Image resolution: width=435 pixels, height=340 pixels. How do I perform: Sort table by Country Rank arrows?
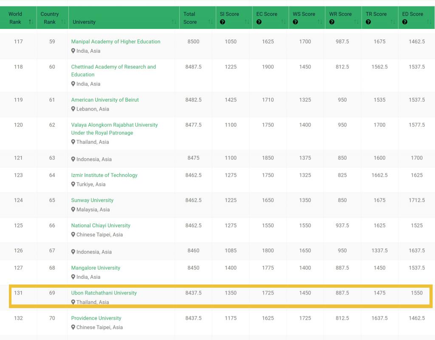coord(63,22)
